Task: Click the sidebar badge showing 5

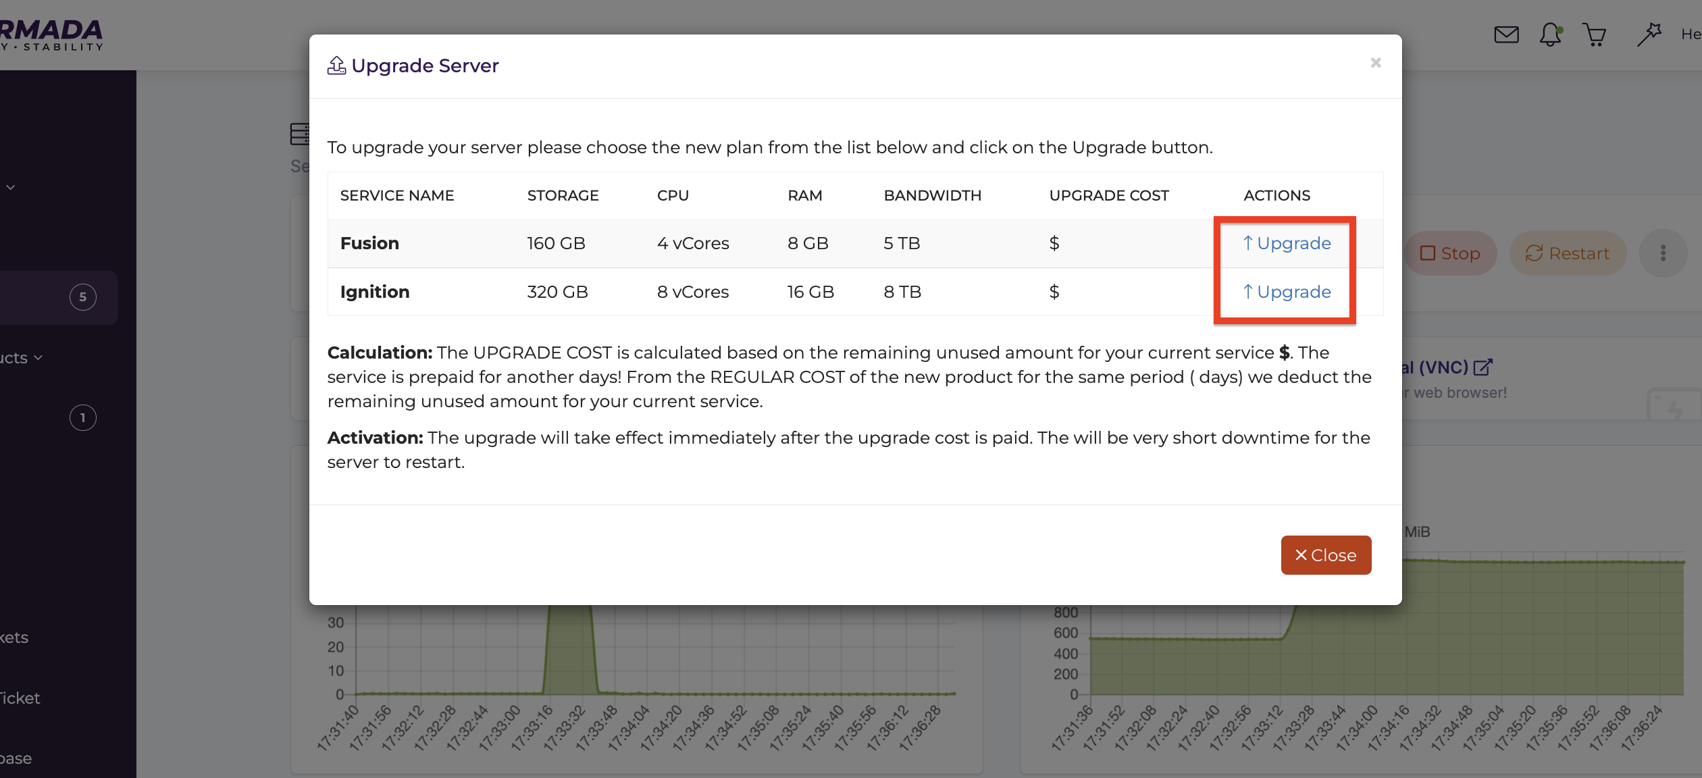Action: [83, 297]
